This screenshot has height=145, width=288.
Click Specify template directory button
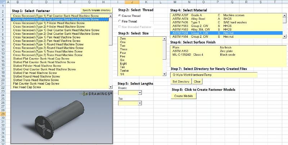tap(96, 10)
